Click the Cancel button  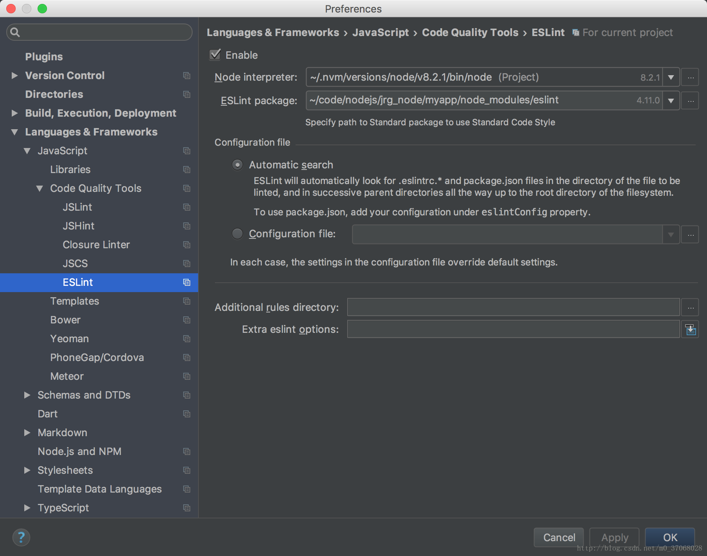click(x=559, y=537)
